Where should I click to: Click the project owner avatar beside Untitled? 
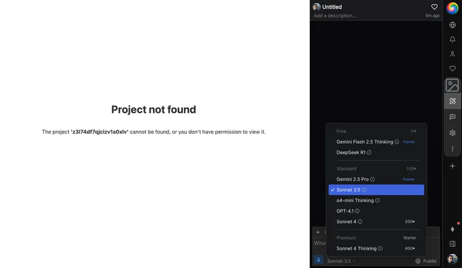pos(317,7)
